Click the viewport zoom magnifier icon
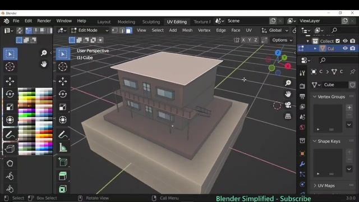359x202 pixels. point(288,83)
